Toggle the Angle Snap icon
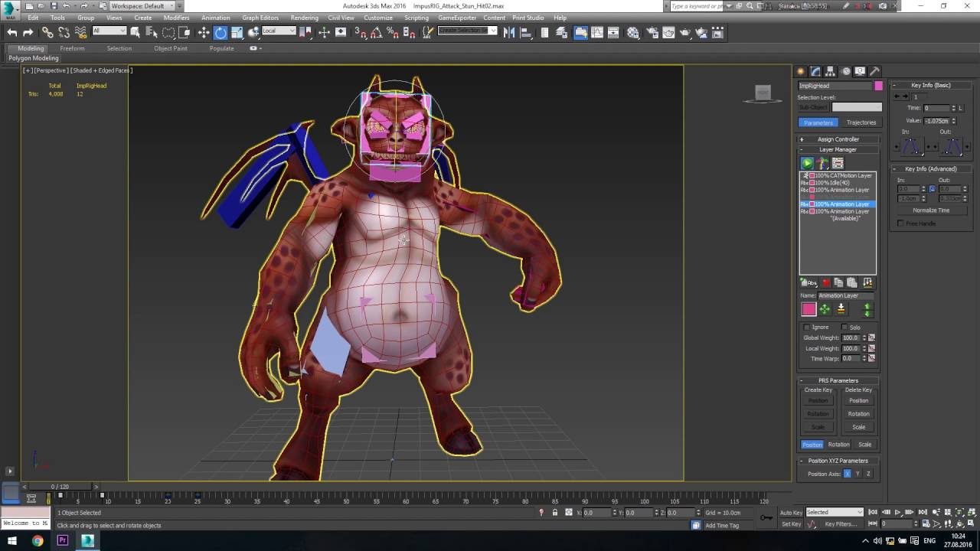Screen dimensions: 980x551 tap(377, 32)
